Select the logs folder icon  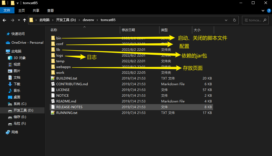tap(53, 55)
